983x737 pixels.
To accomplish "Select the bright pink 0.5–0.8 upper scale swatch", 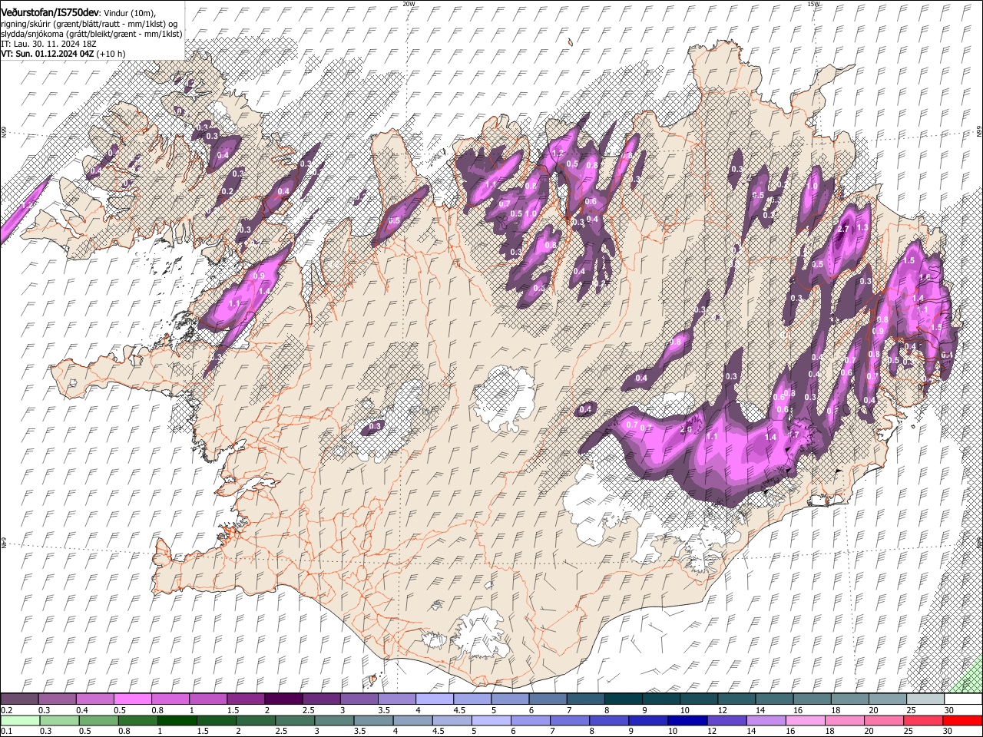I will point(132,699).
